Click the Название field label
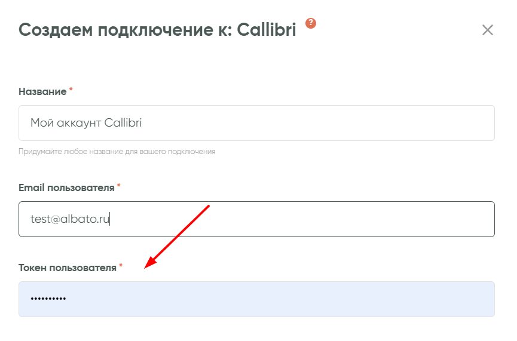The width and height of the screenshot is (517, 341). [x=42, y=91]
